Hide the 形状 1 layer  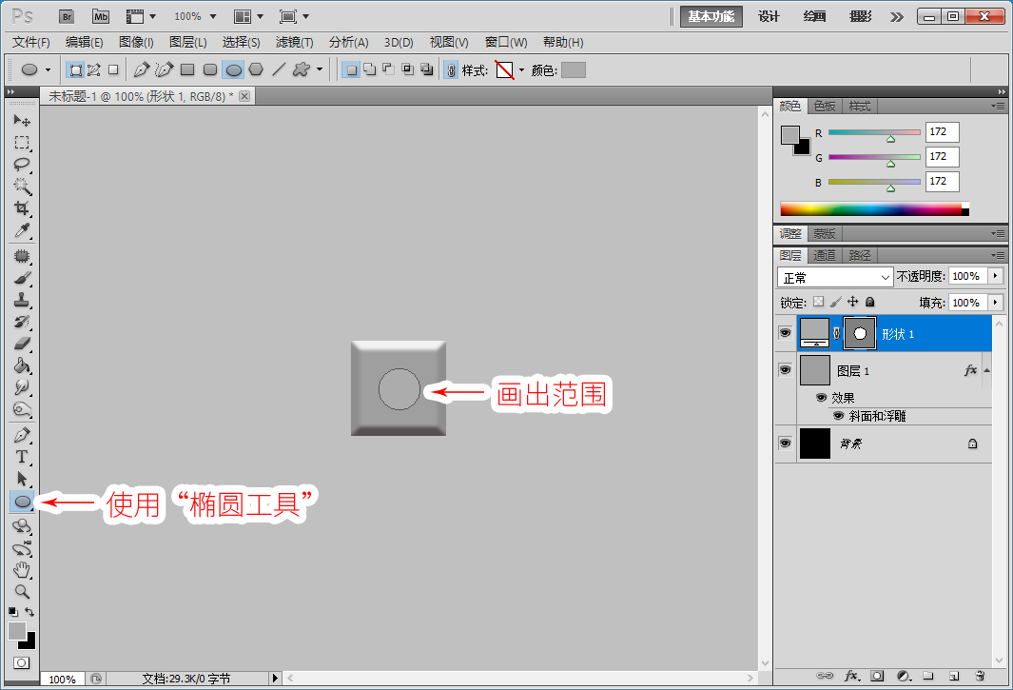pos(785,333)
